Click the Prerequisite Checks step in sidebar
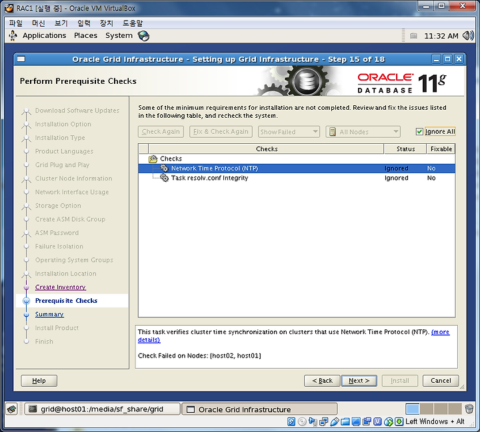 [x=66, y=301]
